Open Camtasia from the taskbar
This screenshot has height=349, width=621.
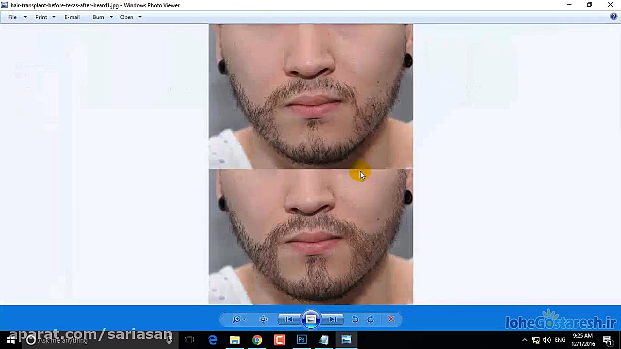tap(279, 340)
